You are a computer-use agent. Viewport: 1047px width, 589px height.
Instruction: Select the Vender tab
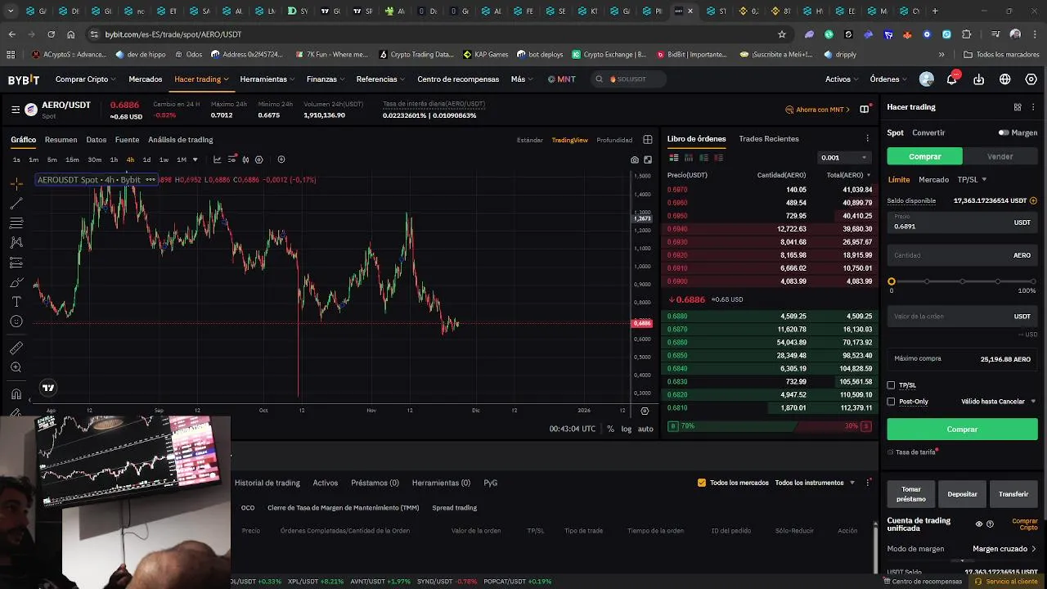[1000, 156]
